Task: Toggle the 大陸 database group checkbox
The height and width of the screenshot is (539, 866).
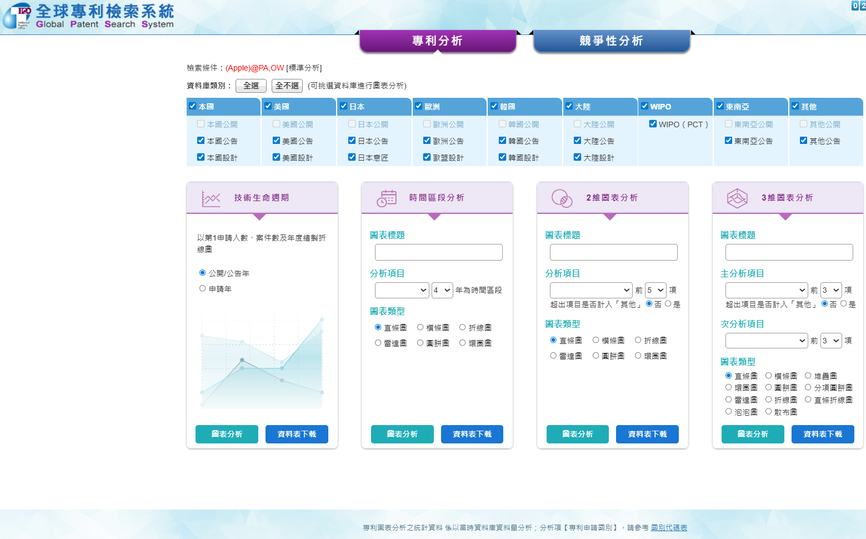Action: [569, 106]
